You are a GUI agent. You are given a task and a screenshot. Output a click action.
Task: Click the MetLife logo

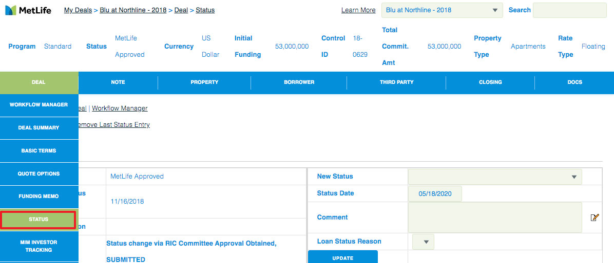[28, 10]
